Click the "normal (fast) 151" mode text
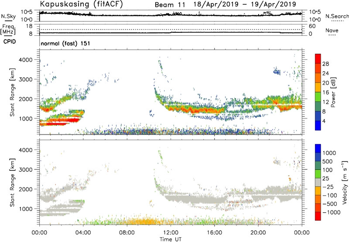The image size is (349, 242). pyautogui.click(x=65, y=43)
